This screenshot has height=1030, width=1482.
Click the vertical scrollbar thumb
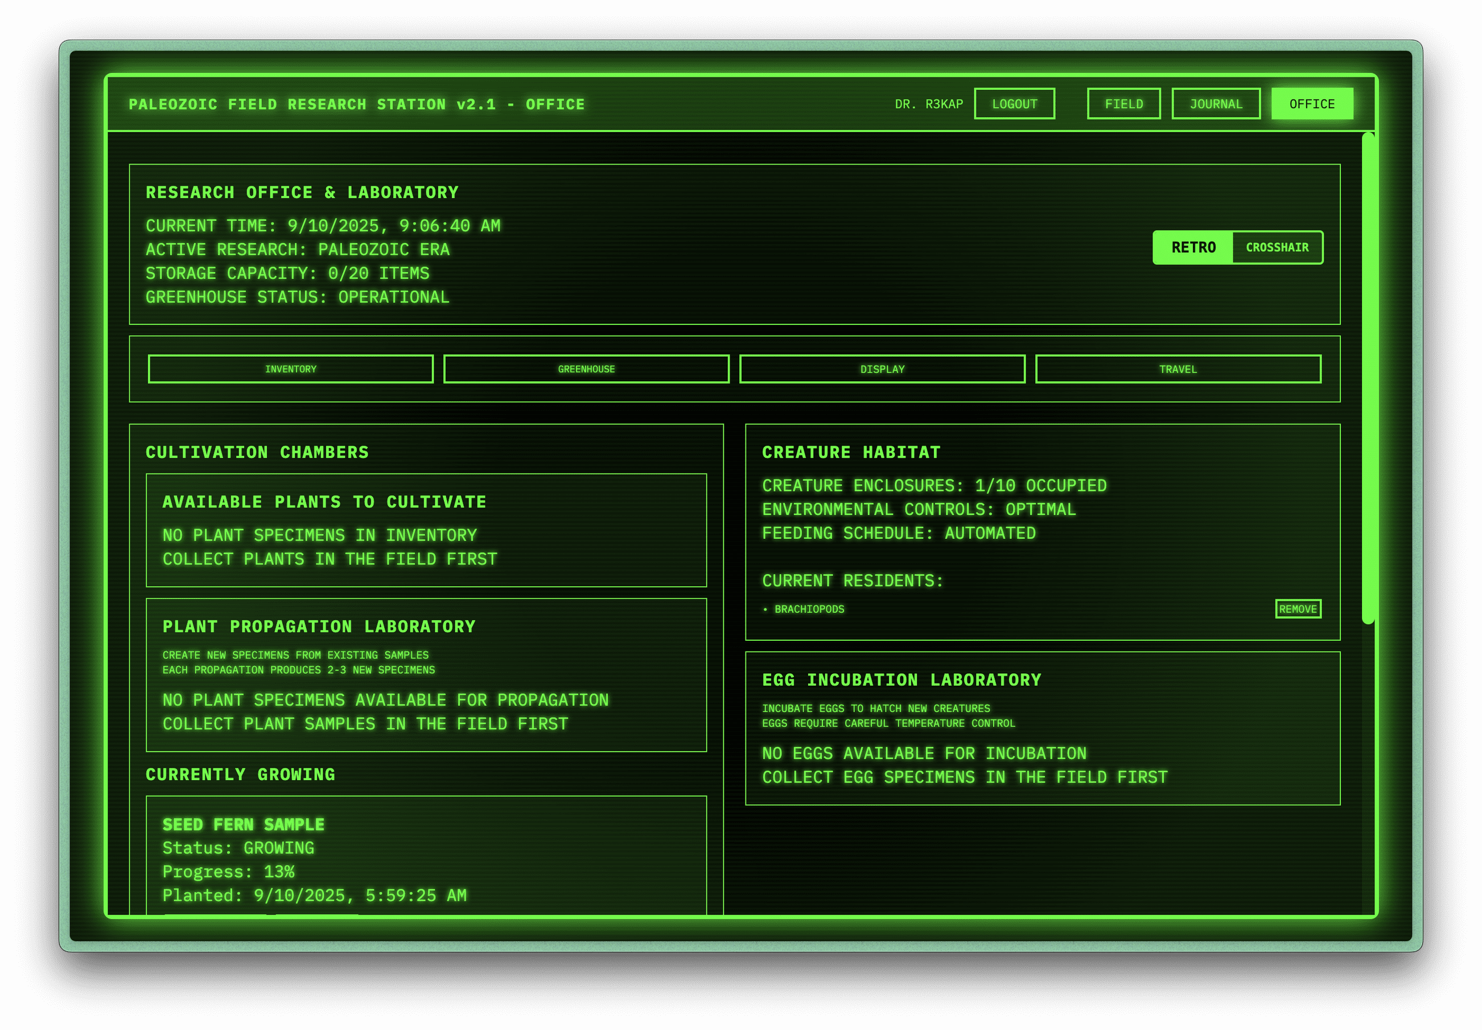point(1368,378)
